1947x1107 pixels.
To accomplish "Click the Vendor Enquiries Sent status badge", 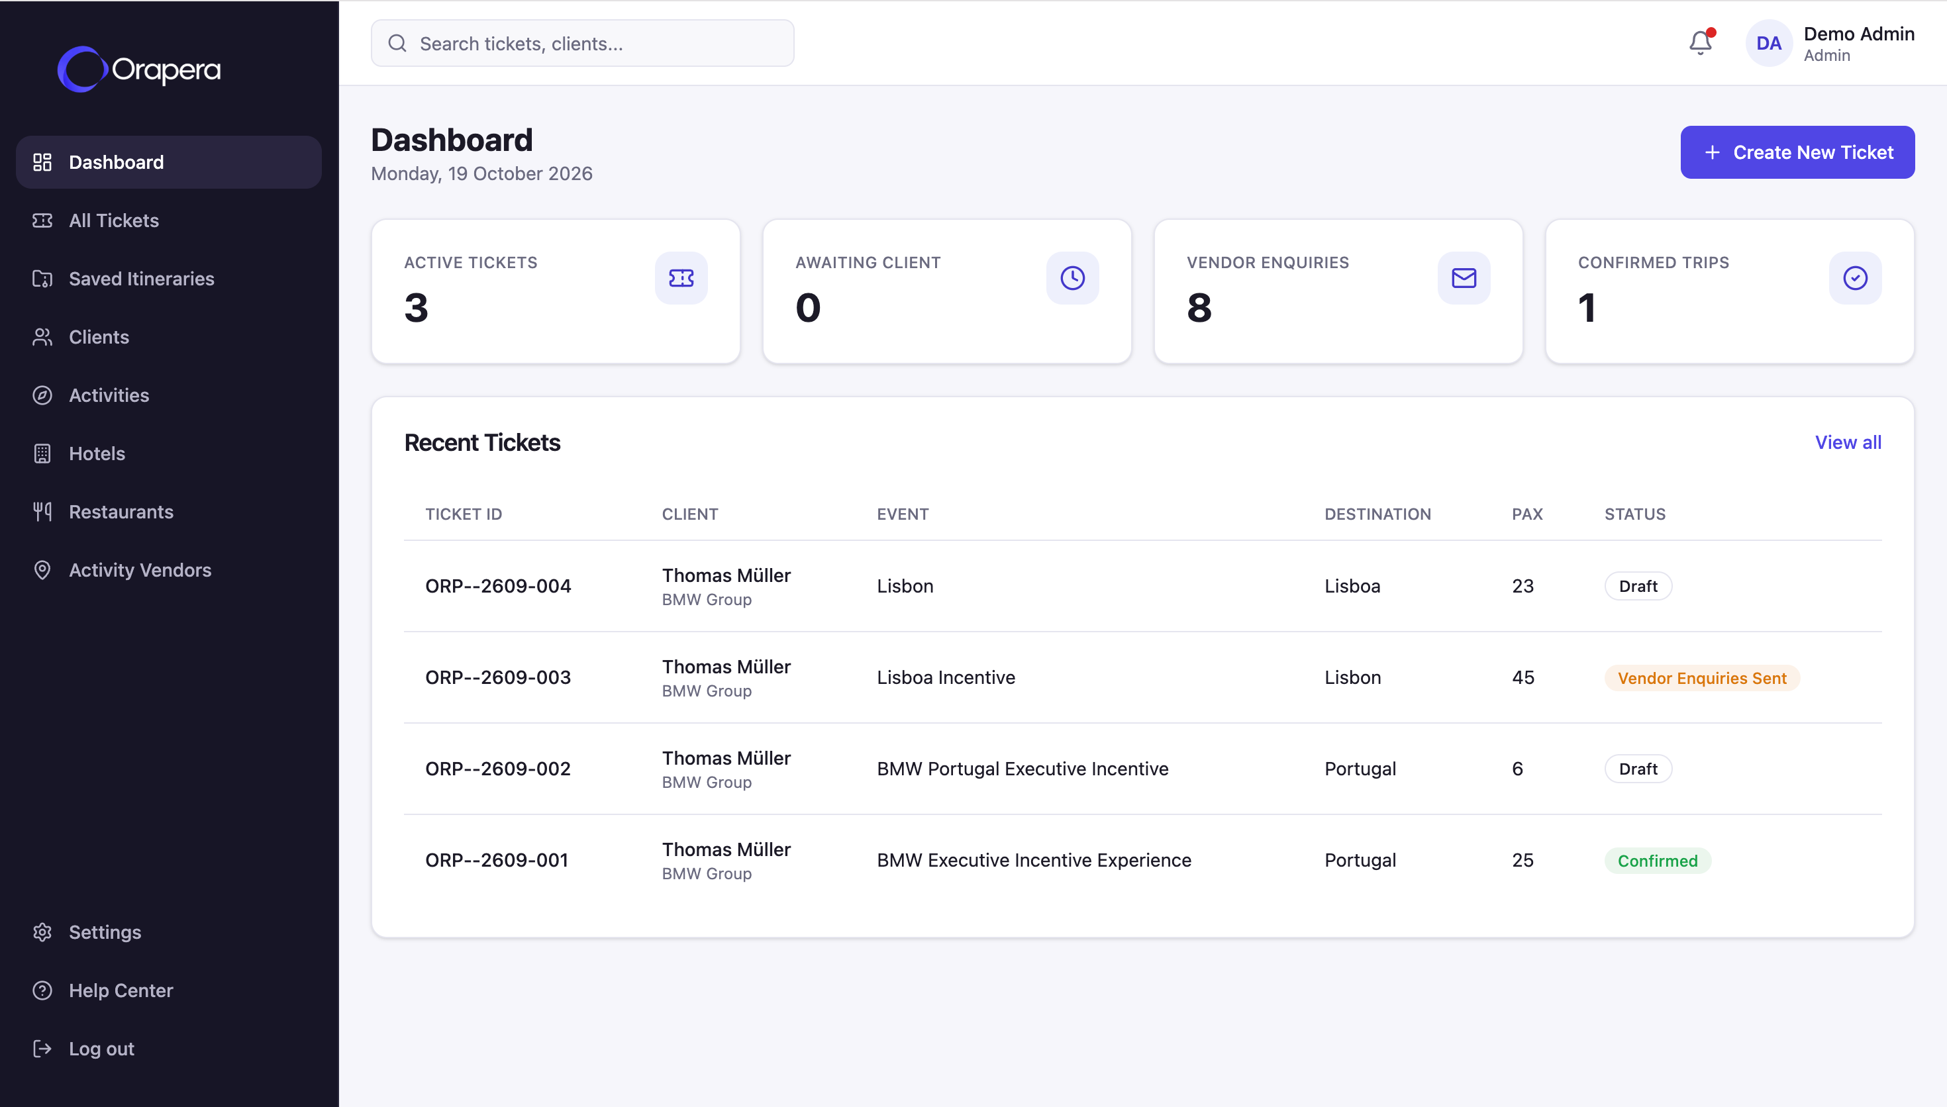I will point(1701,678).
